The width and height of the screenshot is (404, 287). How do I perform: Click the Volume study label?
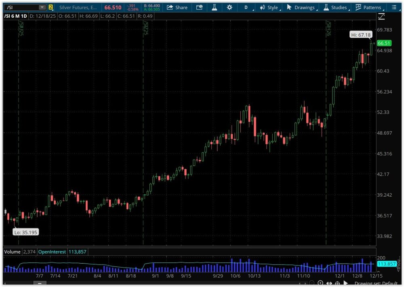[x=12, y=252]
